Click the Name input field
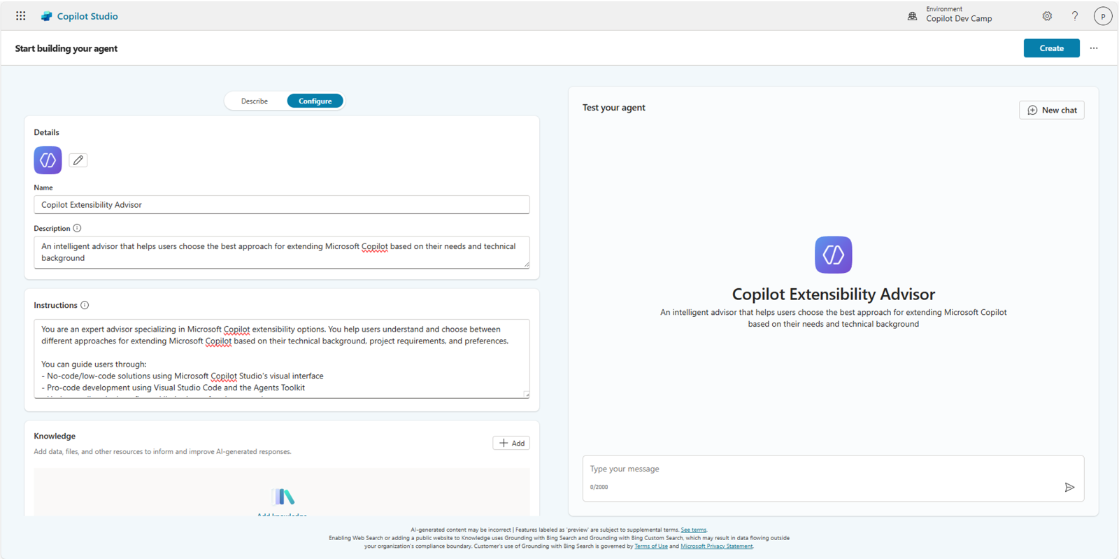The height and width of the screenshot is (559, 1119). (x=282, y=204)
